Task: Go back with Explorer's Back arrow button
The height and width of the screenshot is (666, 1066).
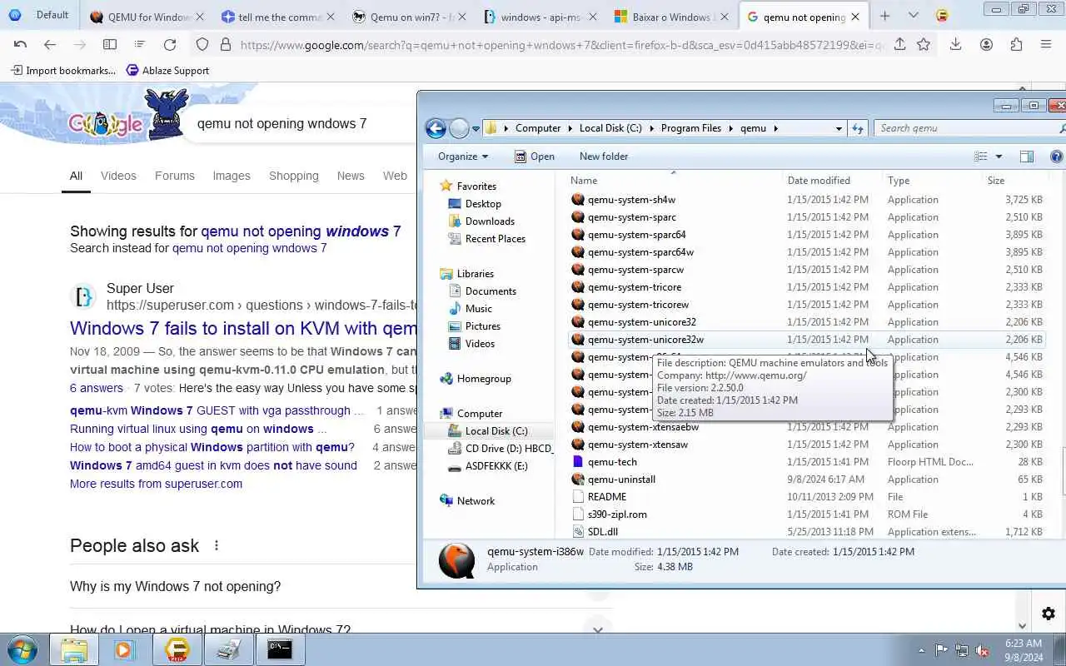Action: tap(435, 128)
